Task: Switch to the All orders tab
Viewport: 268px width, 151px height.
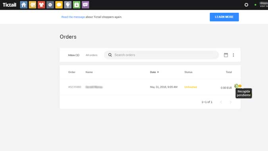Action: (x=91, y=55)
